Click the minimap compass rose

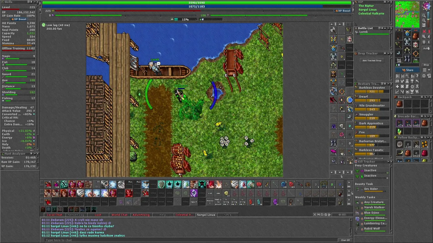tap(427, 6)
